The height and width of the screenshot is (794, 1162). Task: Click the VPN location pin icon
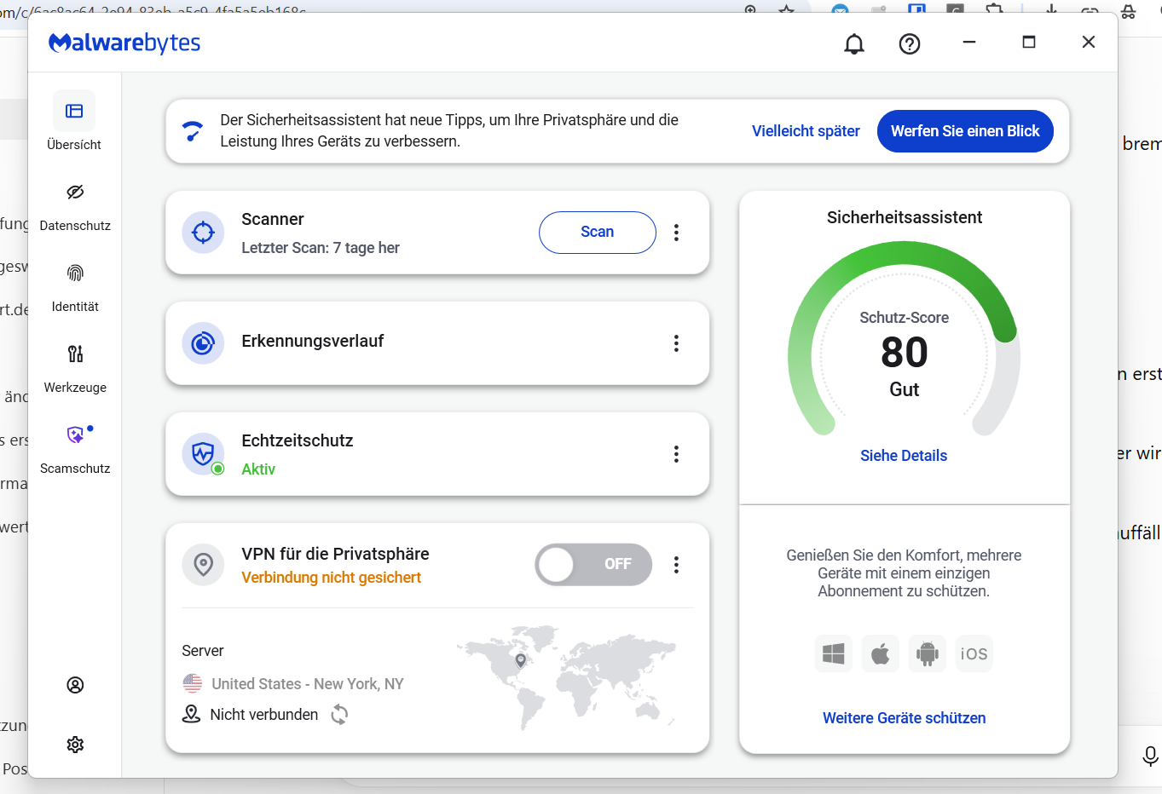pyautogui.click(x=203, y=564)
